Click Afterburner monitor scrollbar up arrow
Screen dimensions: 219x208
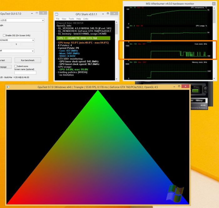click(214, 8)
